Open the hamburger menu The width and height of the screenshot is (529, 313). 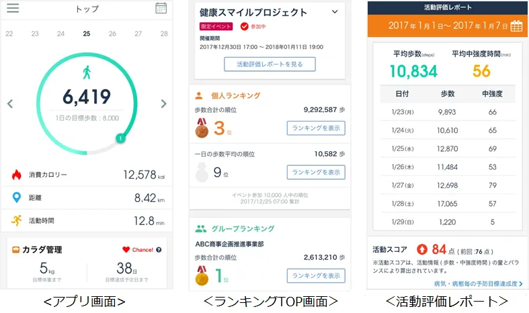(12, 9)
